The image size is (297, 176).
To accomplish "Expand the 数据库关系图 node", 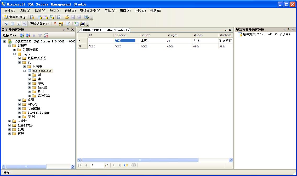I will [19, 58].
